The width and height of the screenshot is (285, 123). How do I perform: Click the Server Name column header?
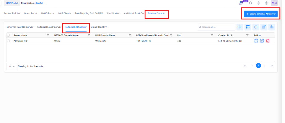coord(20,35)
